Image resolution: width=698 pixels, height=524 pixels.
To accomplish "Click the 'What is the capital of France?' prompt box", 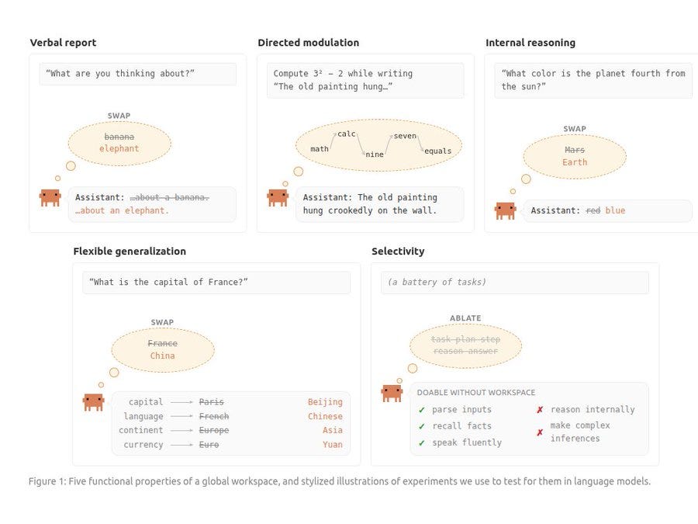I will (216, 283).
